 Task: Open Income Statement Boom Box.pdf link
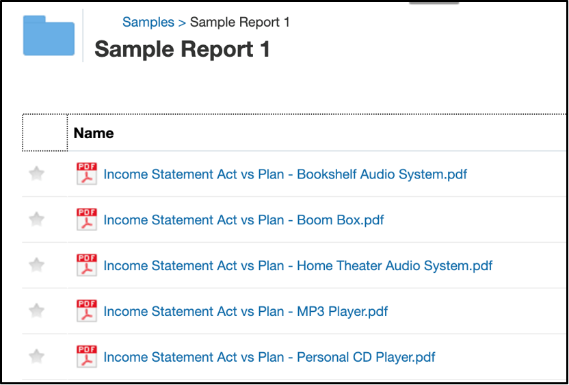click(243, 220)
